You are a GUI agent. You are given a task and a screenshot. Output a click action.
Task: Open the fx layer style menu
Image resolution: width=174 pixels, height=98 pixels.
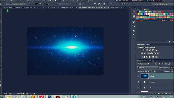[x=156, y=94]
